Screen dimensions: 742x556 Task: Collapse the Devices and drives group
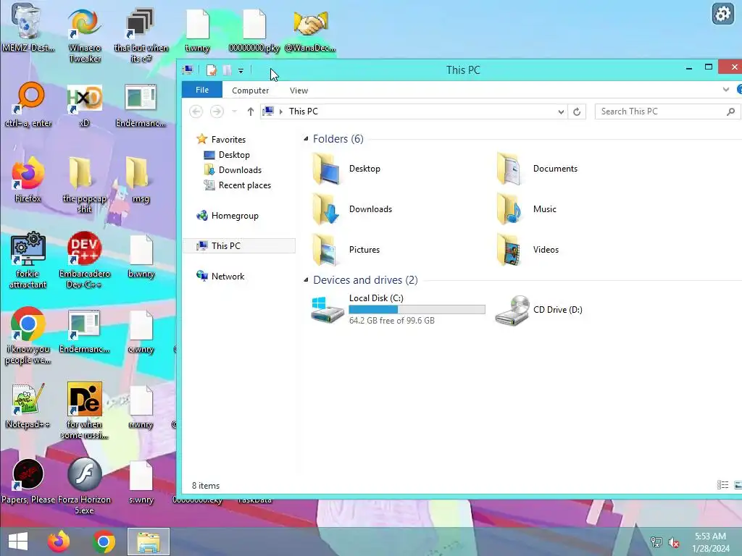coord(306,280)
